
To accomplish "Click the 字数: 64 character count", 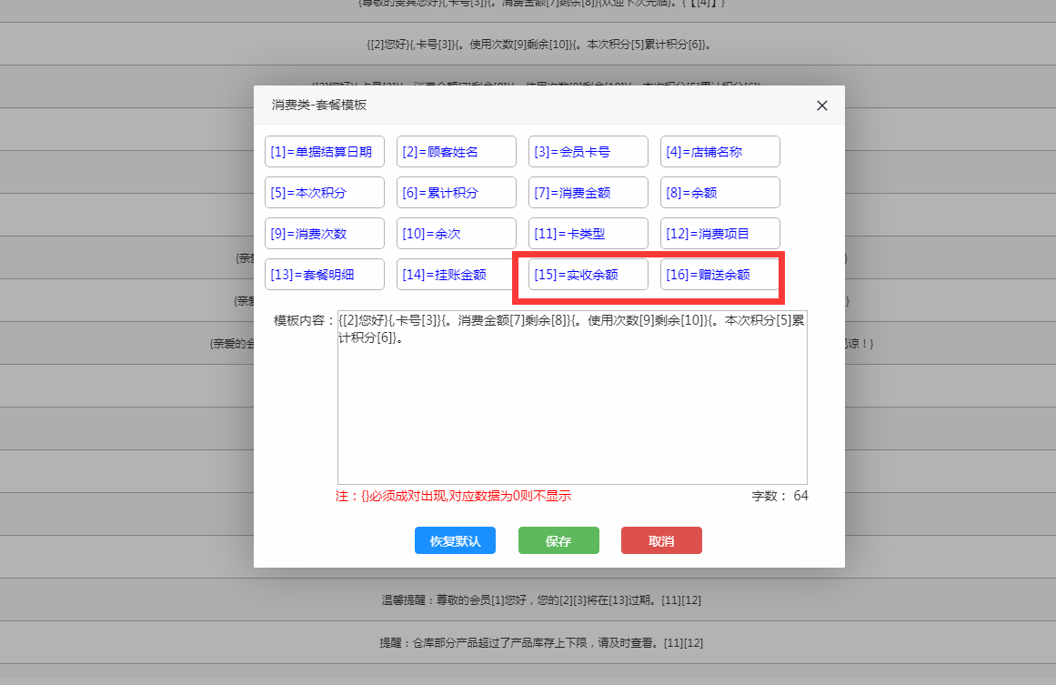I will click(779, 497).
